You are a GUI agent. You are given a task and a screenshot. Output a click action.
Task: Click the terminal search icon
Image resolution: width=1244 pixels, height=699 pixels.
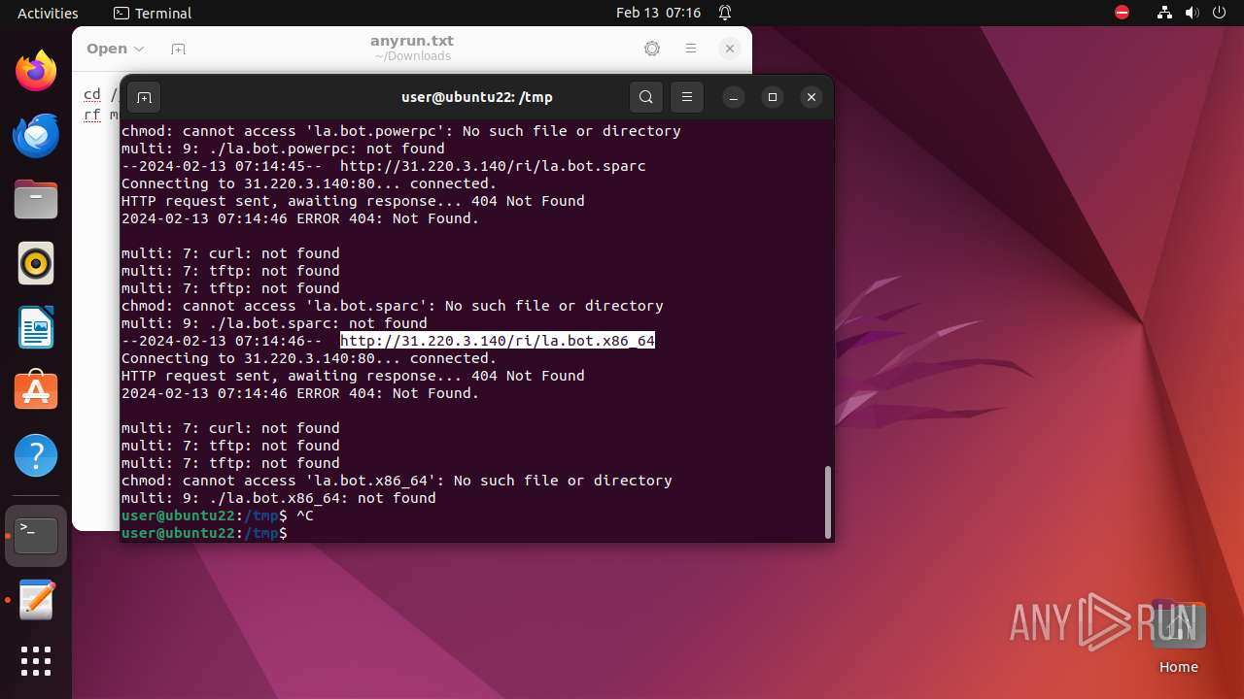[646, 97]
